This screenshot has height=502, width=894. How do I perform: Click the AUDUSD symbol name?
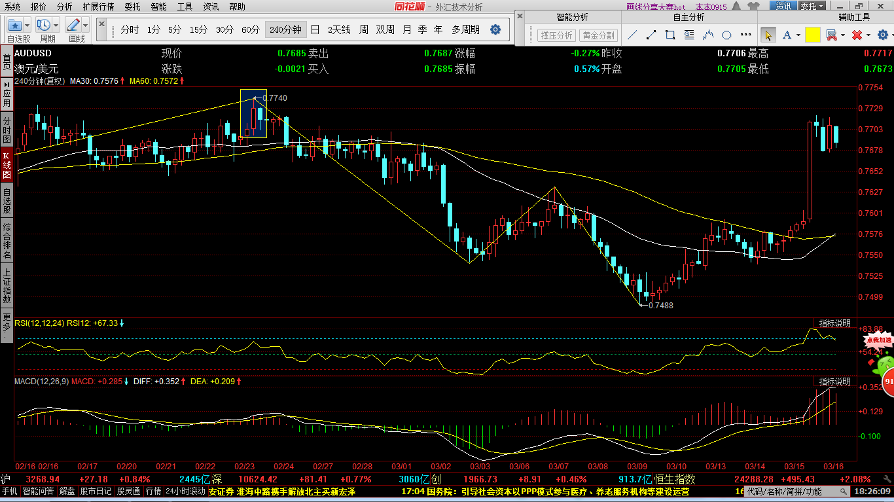(33, 53)
